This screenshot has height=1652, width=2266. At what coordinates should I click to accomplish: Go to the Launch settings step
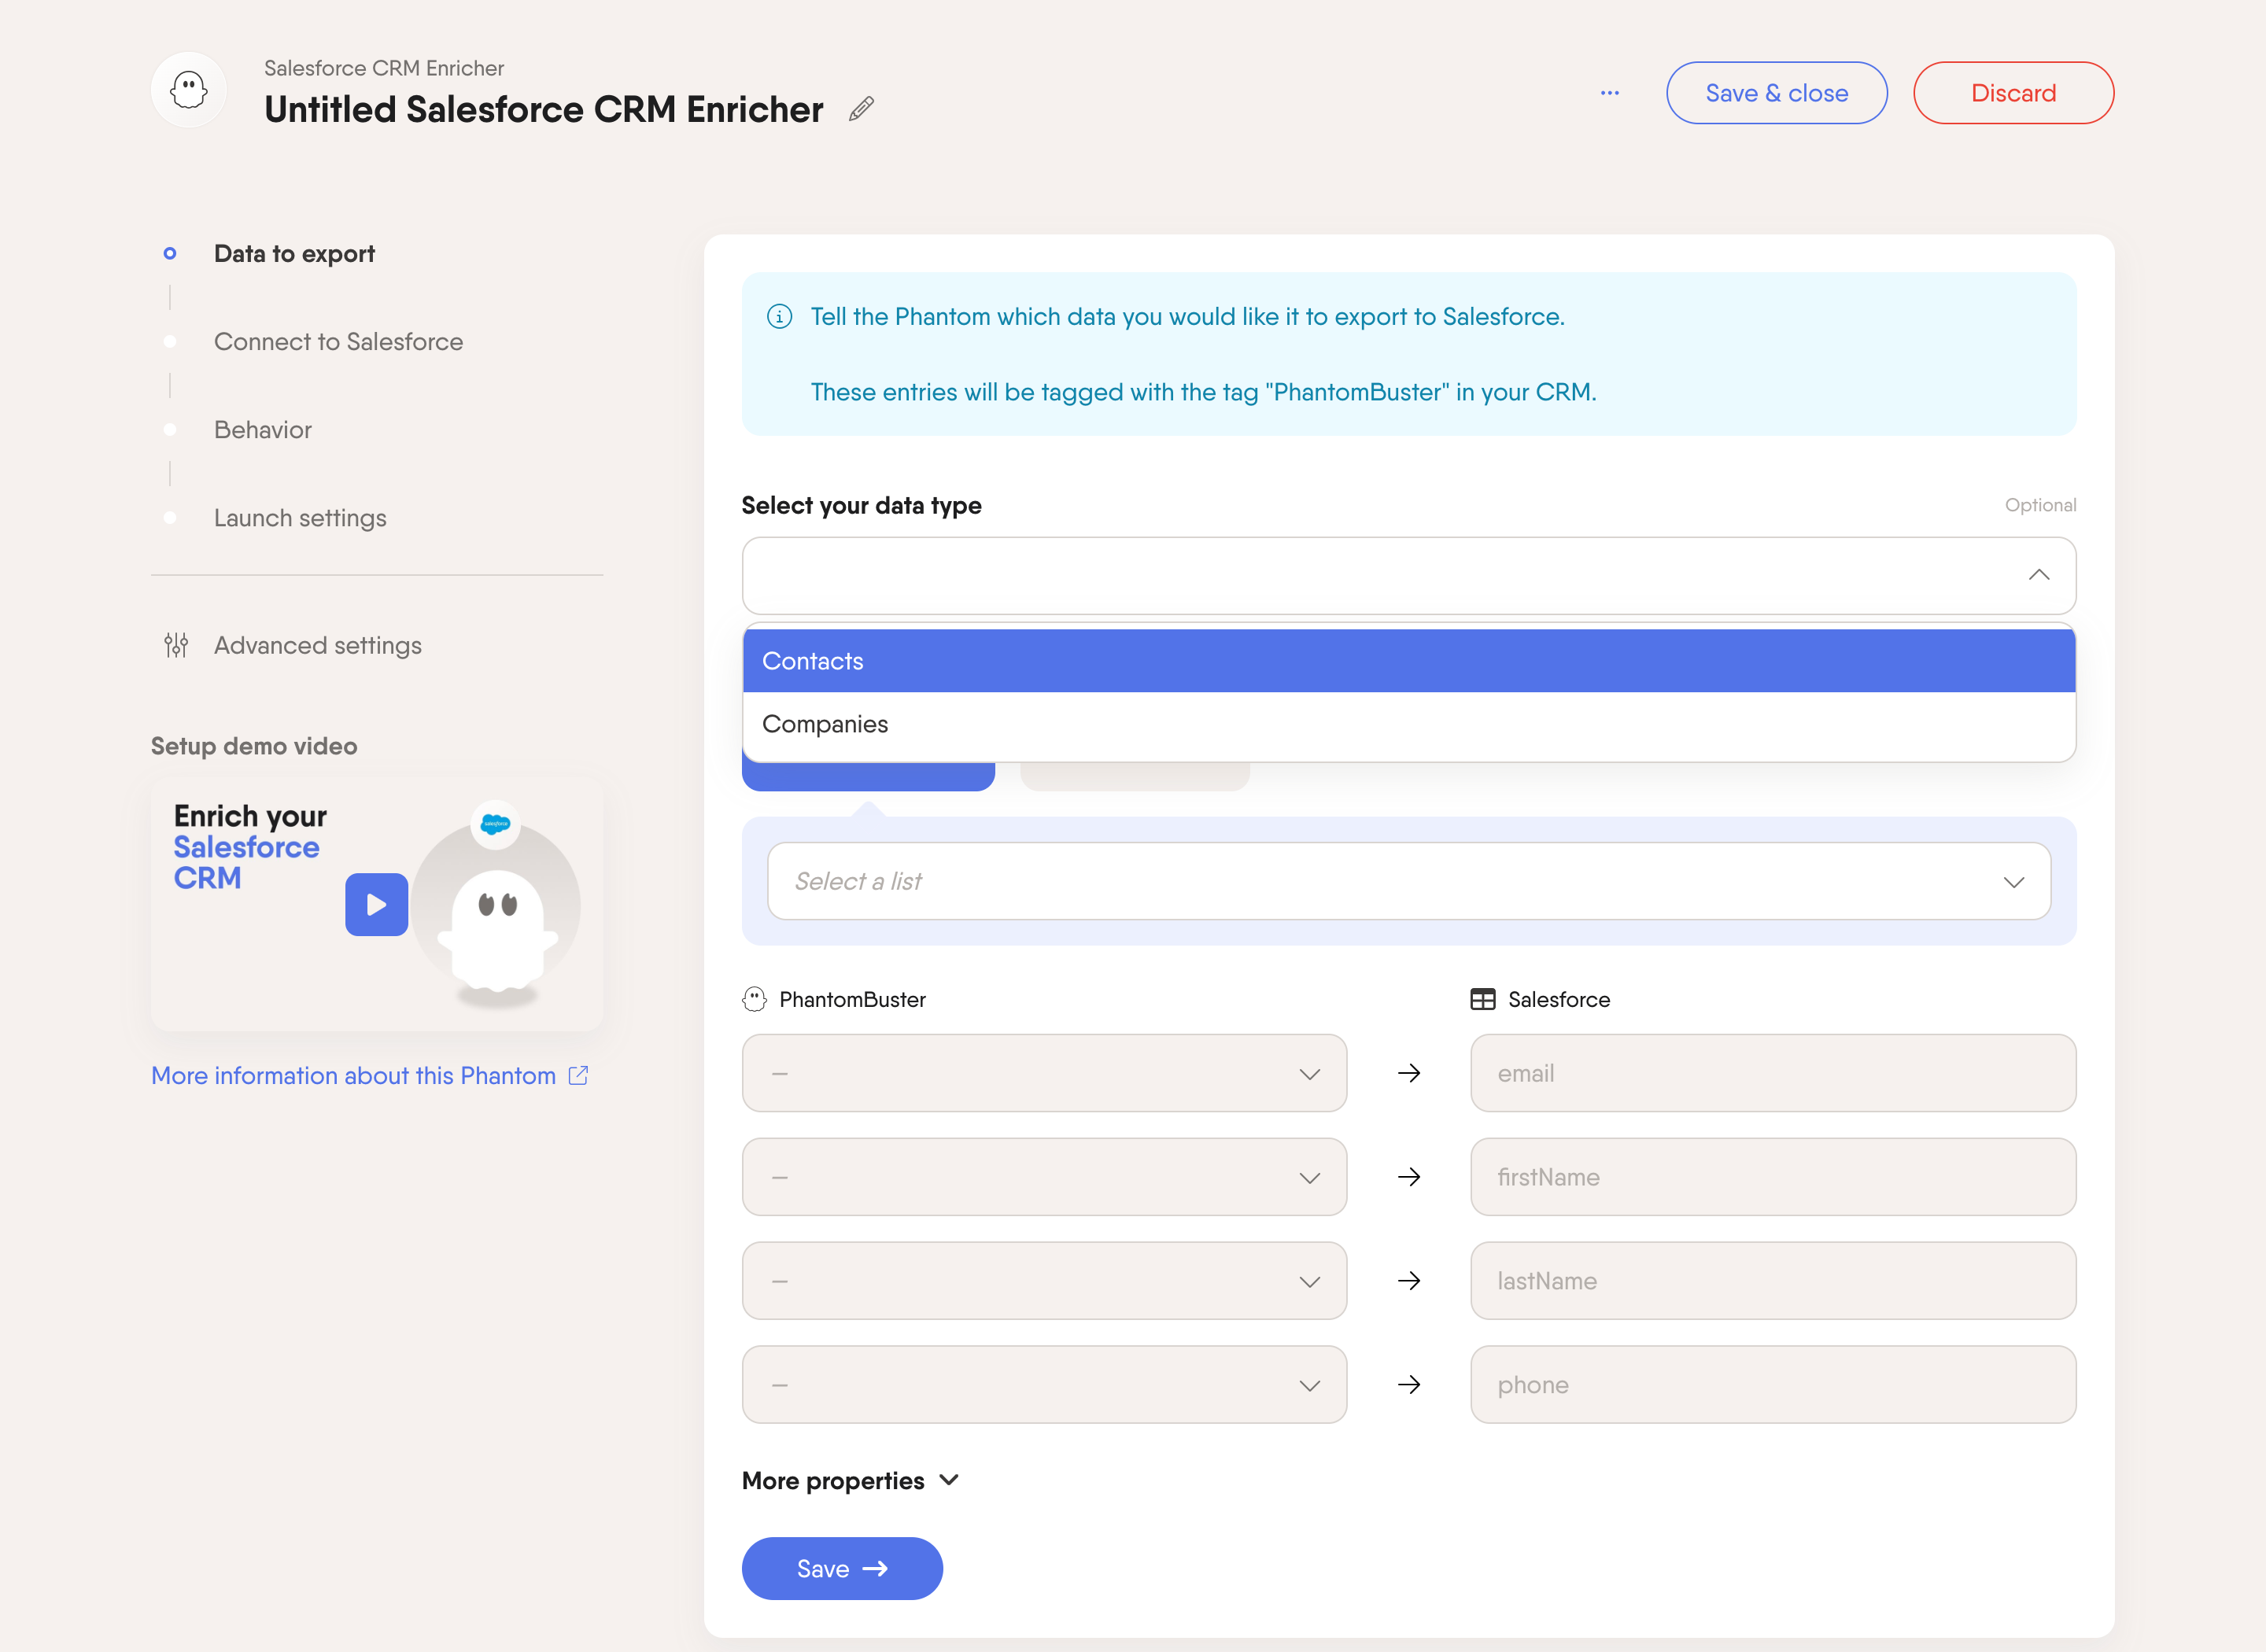300,518
